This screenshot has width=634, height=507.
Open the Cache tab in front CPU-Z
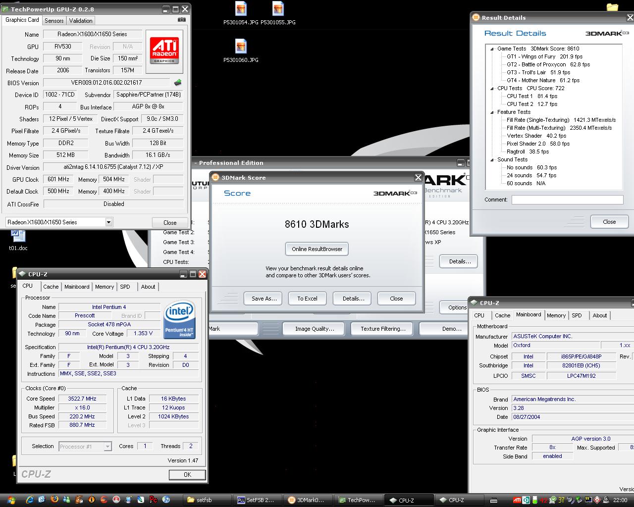51,287
